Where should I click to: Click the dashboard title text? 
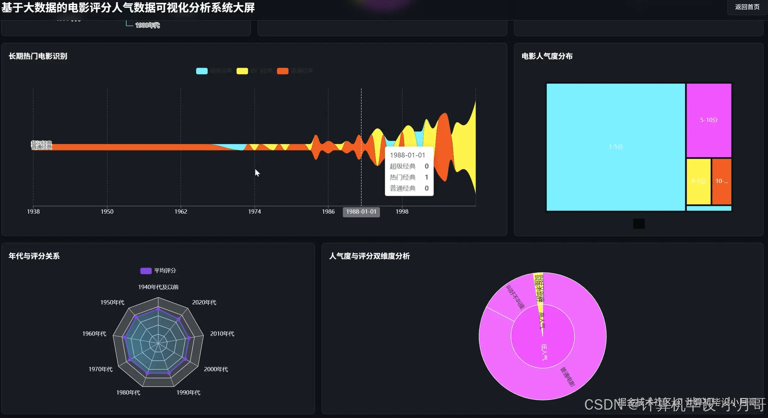tap(128, 8)
